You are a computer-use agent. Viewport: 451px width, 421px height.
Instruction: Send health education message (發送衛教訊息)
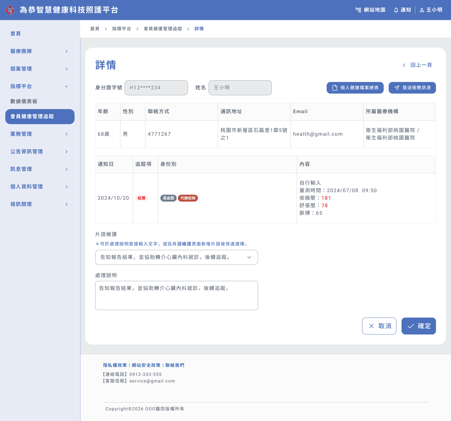(x=412, y=88)
